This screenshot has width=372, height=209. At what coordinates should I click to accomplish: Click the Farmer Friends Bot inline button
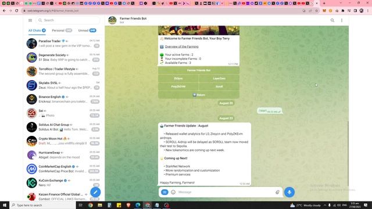pyautogui.click(x=199, y=70)
